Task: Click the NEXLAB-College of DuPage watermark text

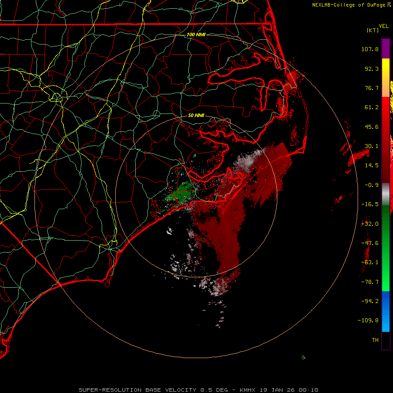Action: (348, 5)
